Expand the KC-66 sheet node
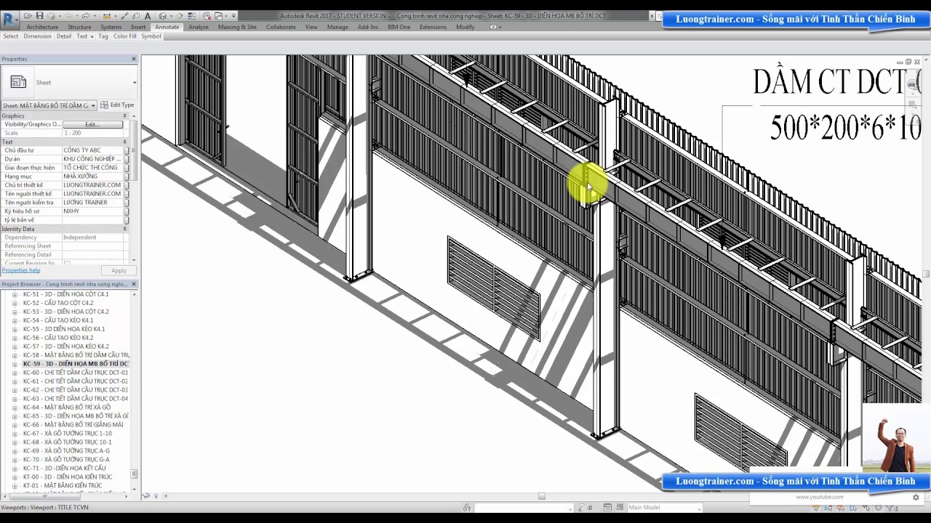 pos(15,425)
